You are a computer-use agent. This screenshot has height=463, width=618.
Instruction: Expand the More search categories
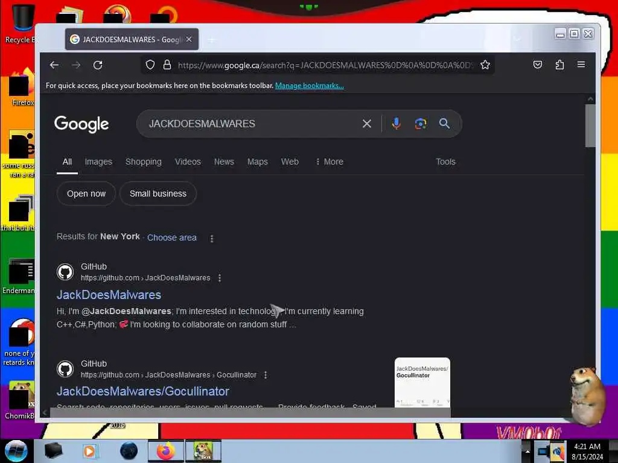point(330,162)
